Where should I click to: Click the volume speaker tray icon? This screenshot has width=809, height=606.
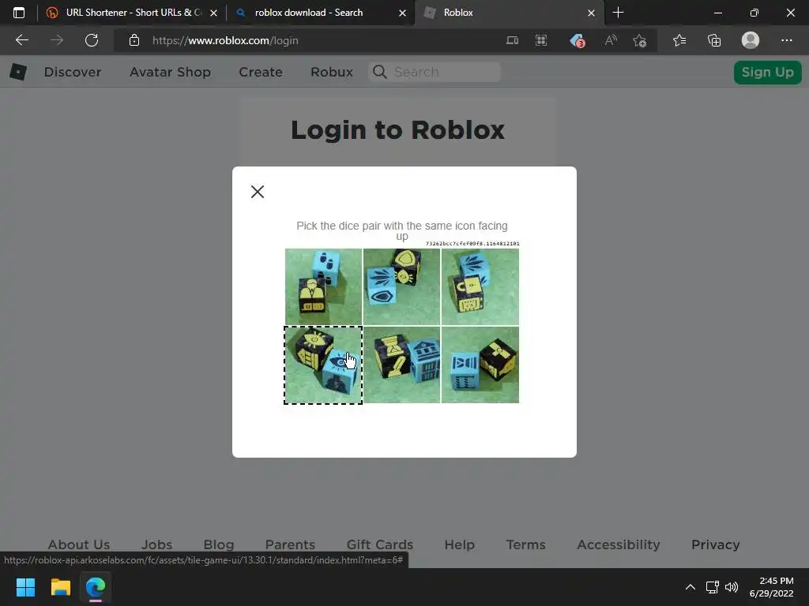click(732, 587)
